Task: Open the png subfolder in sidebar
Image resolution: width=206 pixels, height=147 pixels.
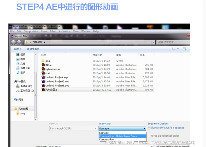Action: (x=21, y=113)
